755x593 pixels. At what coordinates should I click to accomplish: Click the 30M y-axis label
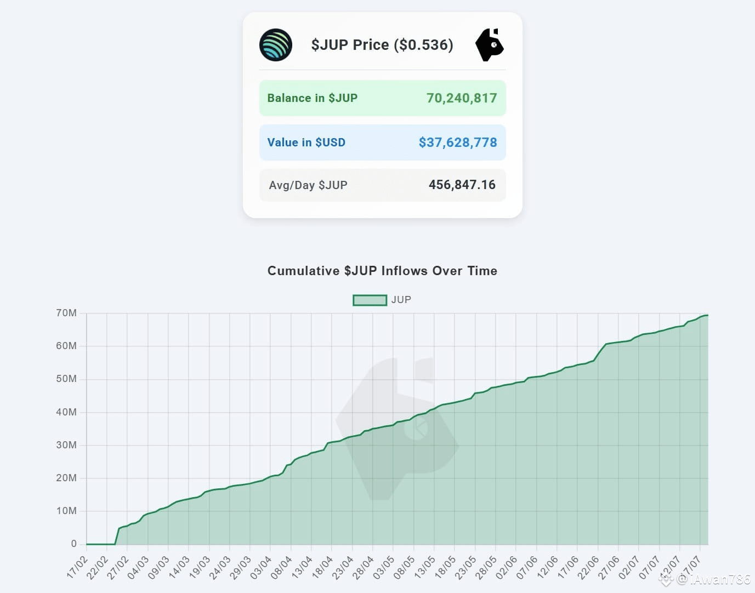coord(66,445)
